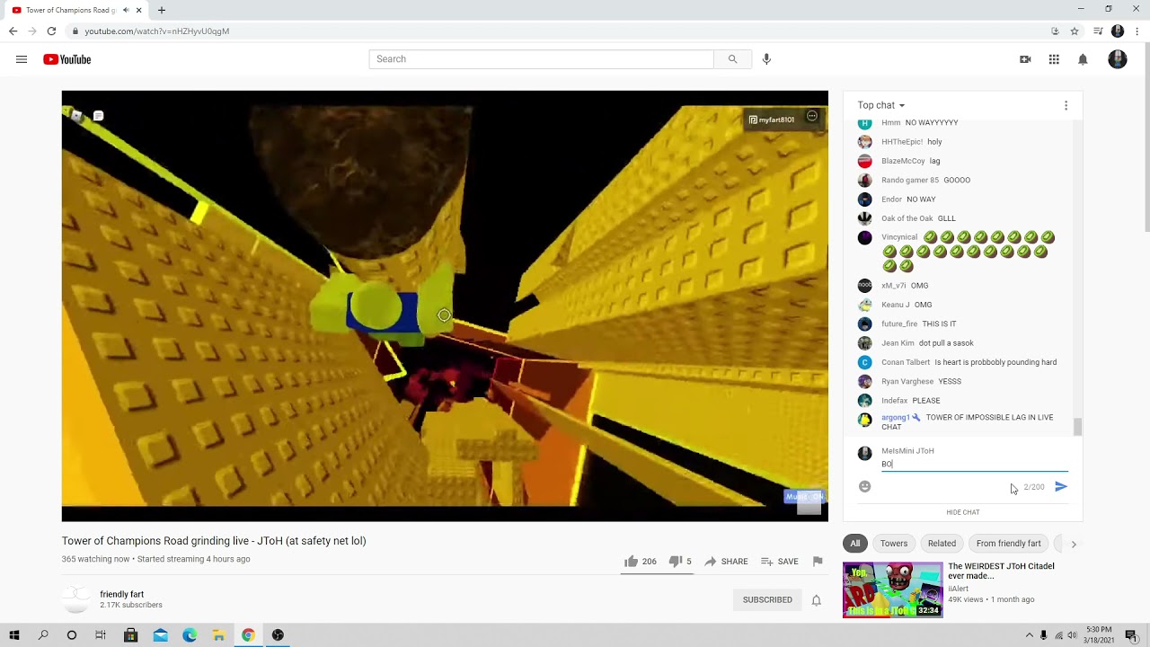Viewport: 1150px width, 647px height.
Task: Open the YouTube hamburger guide menu
Action: click(x=21, y=59)
